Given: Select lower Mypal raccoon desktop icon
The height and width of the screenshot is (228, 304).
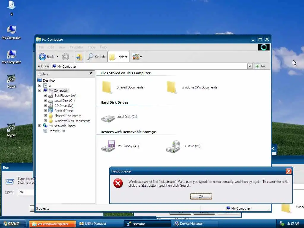Looking at the screenshot, I should (x=12, y=127).
